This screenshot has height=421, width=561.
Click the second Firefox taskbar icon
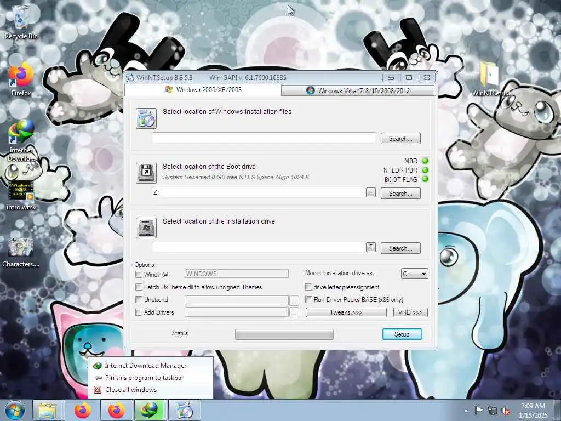pyautogui.click(x=116, y=410)
